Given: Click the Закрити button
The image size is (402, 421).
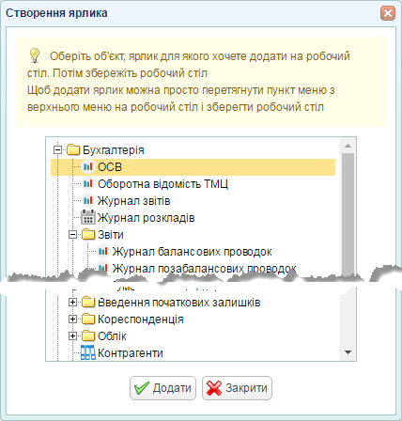Looking at the screenshot, I should [237, 388].
